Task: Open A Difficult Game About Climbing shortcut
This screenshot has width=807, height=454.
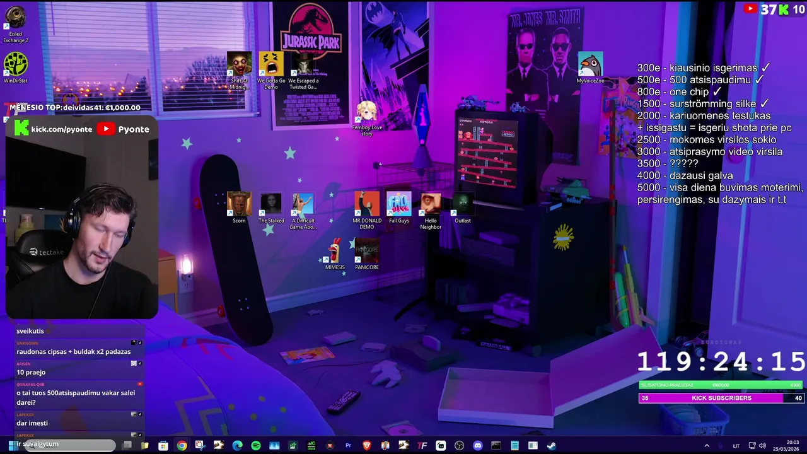Action: [303, 211]
